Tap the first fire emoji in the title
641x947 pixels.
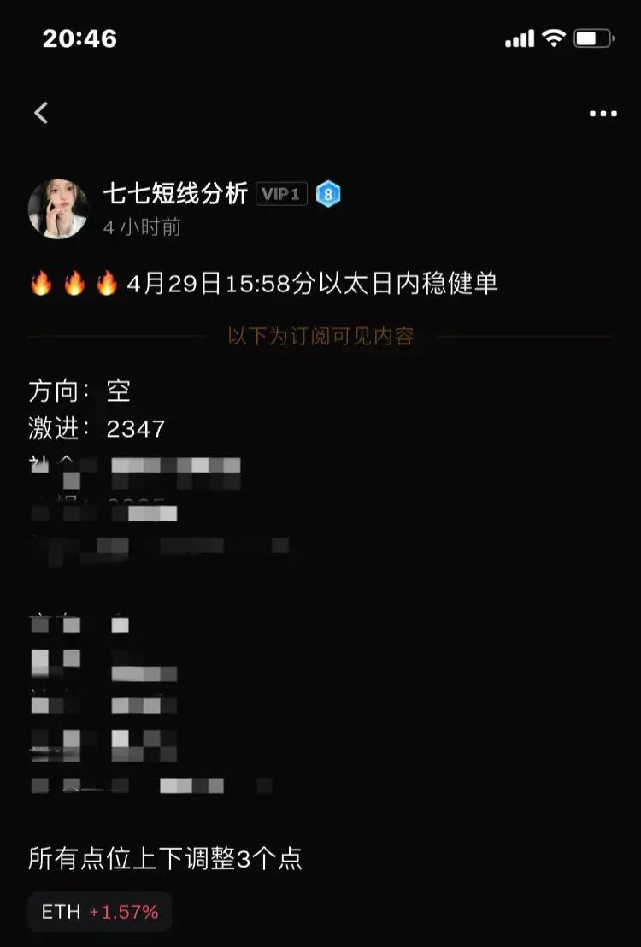[x=41, y=283]
